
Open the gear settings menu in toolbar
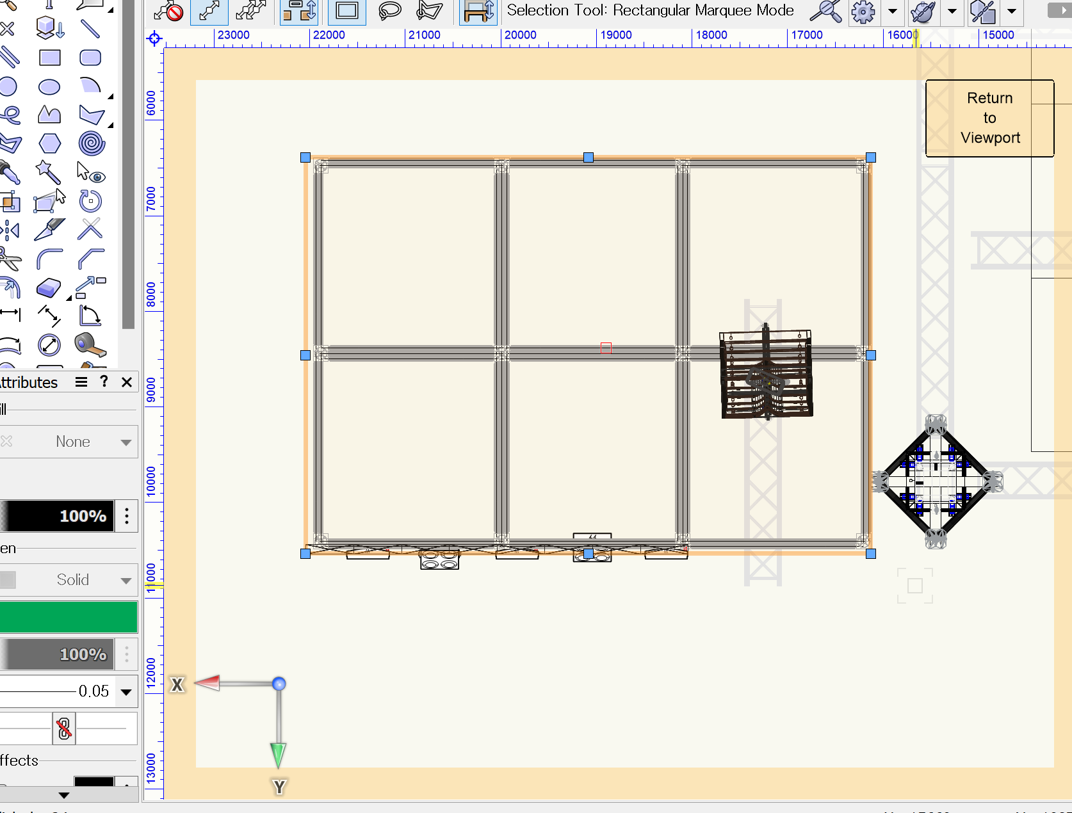pos(863,12)
